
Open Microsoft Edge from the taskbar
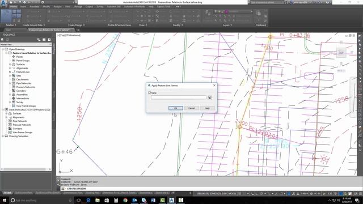[x=88, y=200]
